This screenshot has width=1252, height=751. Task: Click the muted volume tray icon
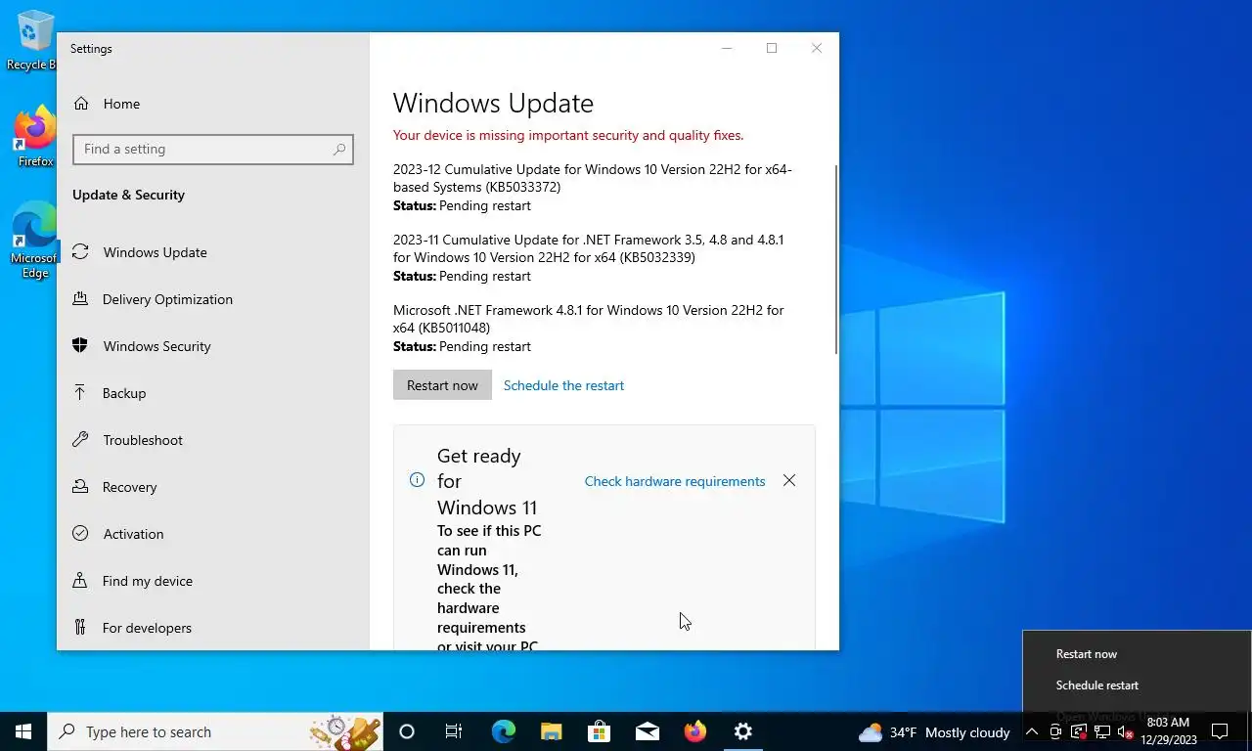(1126, 731)
